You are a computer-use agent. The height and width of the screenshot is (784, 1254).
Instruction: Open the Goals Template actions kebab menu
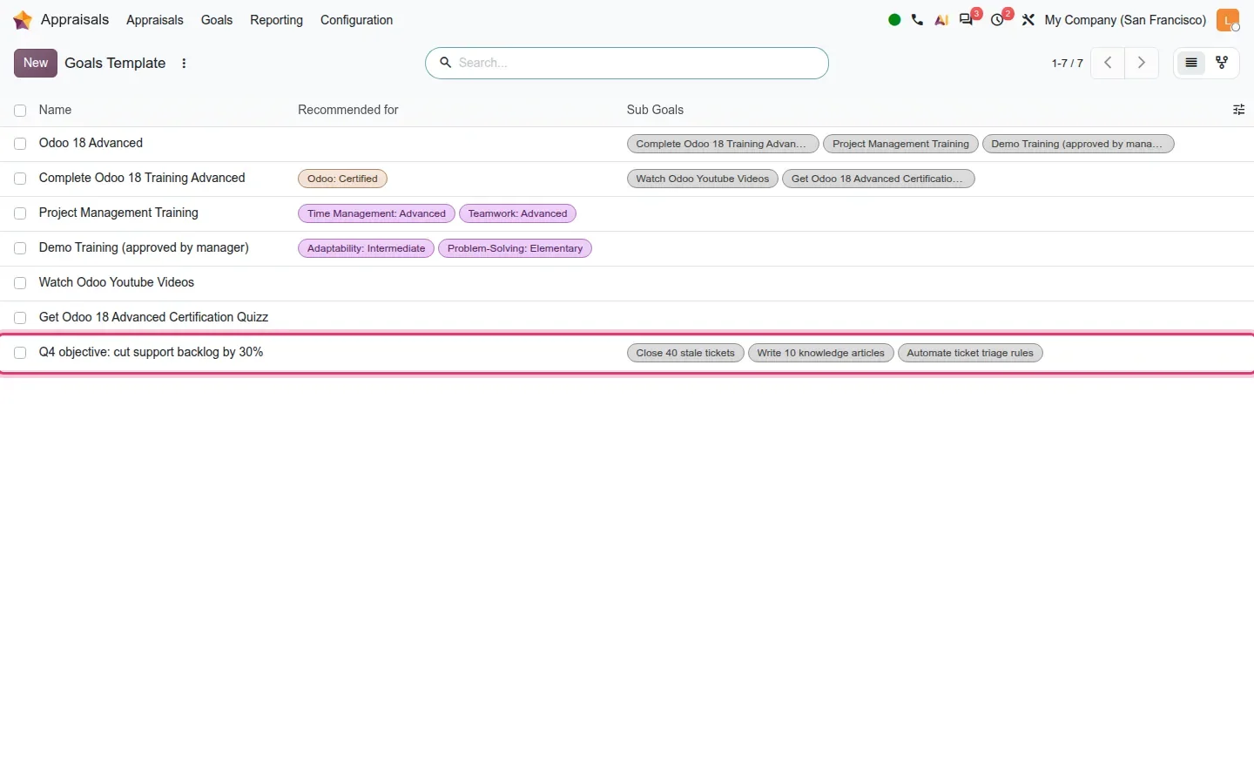(184, 63)
